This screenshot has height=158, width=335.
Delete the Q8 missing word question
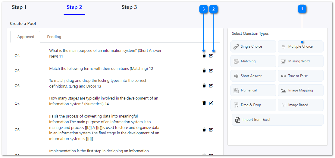coord(204,130)
